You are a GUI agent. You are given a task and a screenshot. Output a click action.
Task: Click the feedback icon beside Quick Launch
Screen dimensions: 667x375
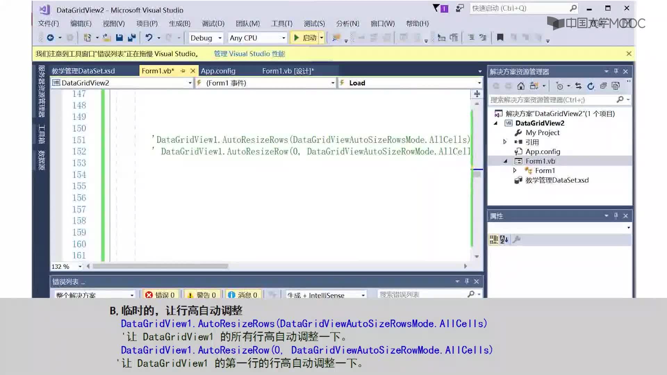[x=460, y=8]
